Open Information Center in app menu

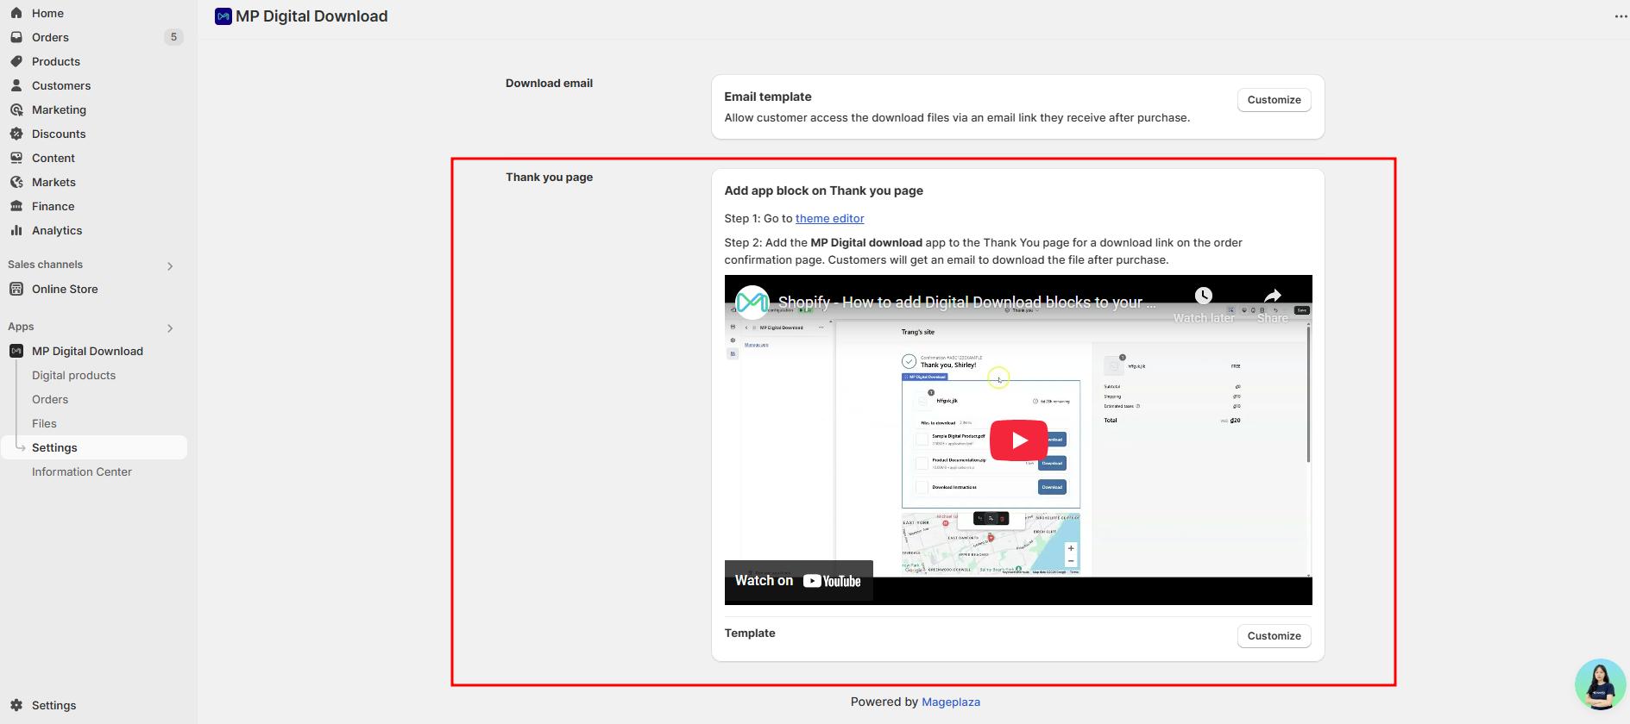pos(82,471)
